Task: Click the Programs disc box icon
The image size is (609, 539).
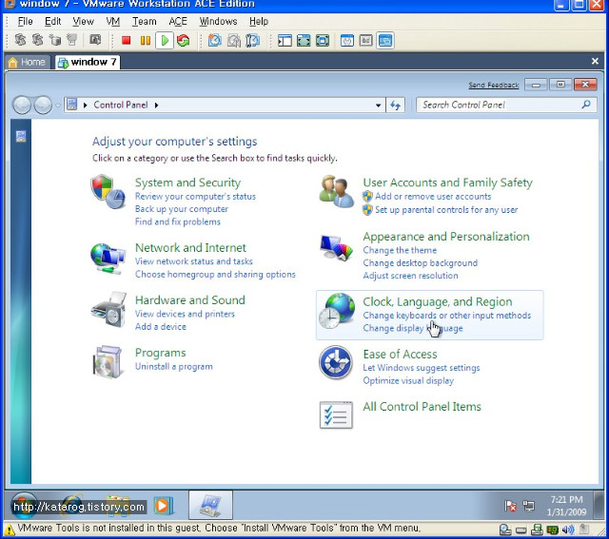Action: (x=108, y=361)
